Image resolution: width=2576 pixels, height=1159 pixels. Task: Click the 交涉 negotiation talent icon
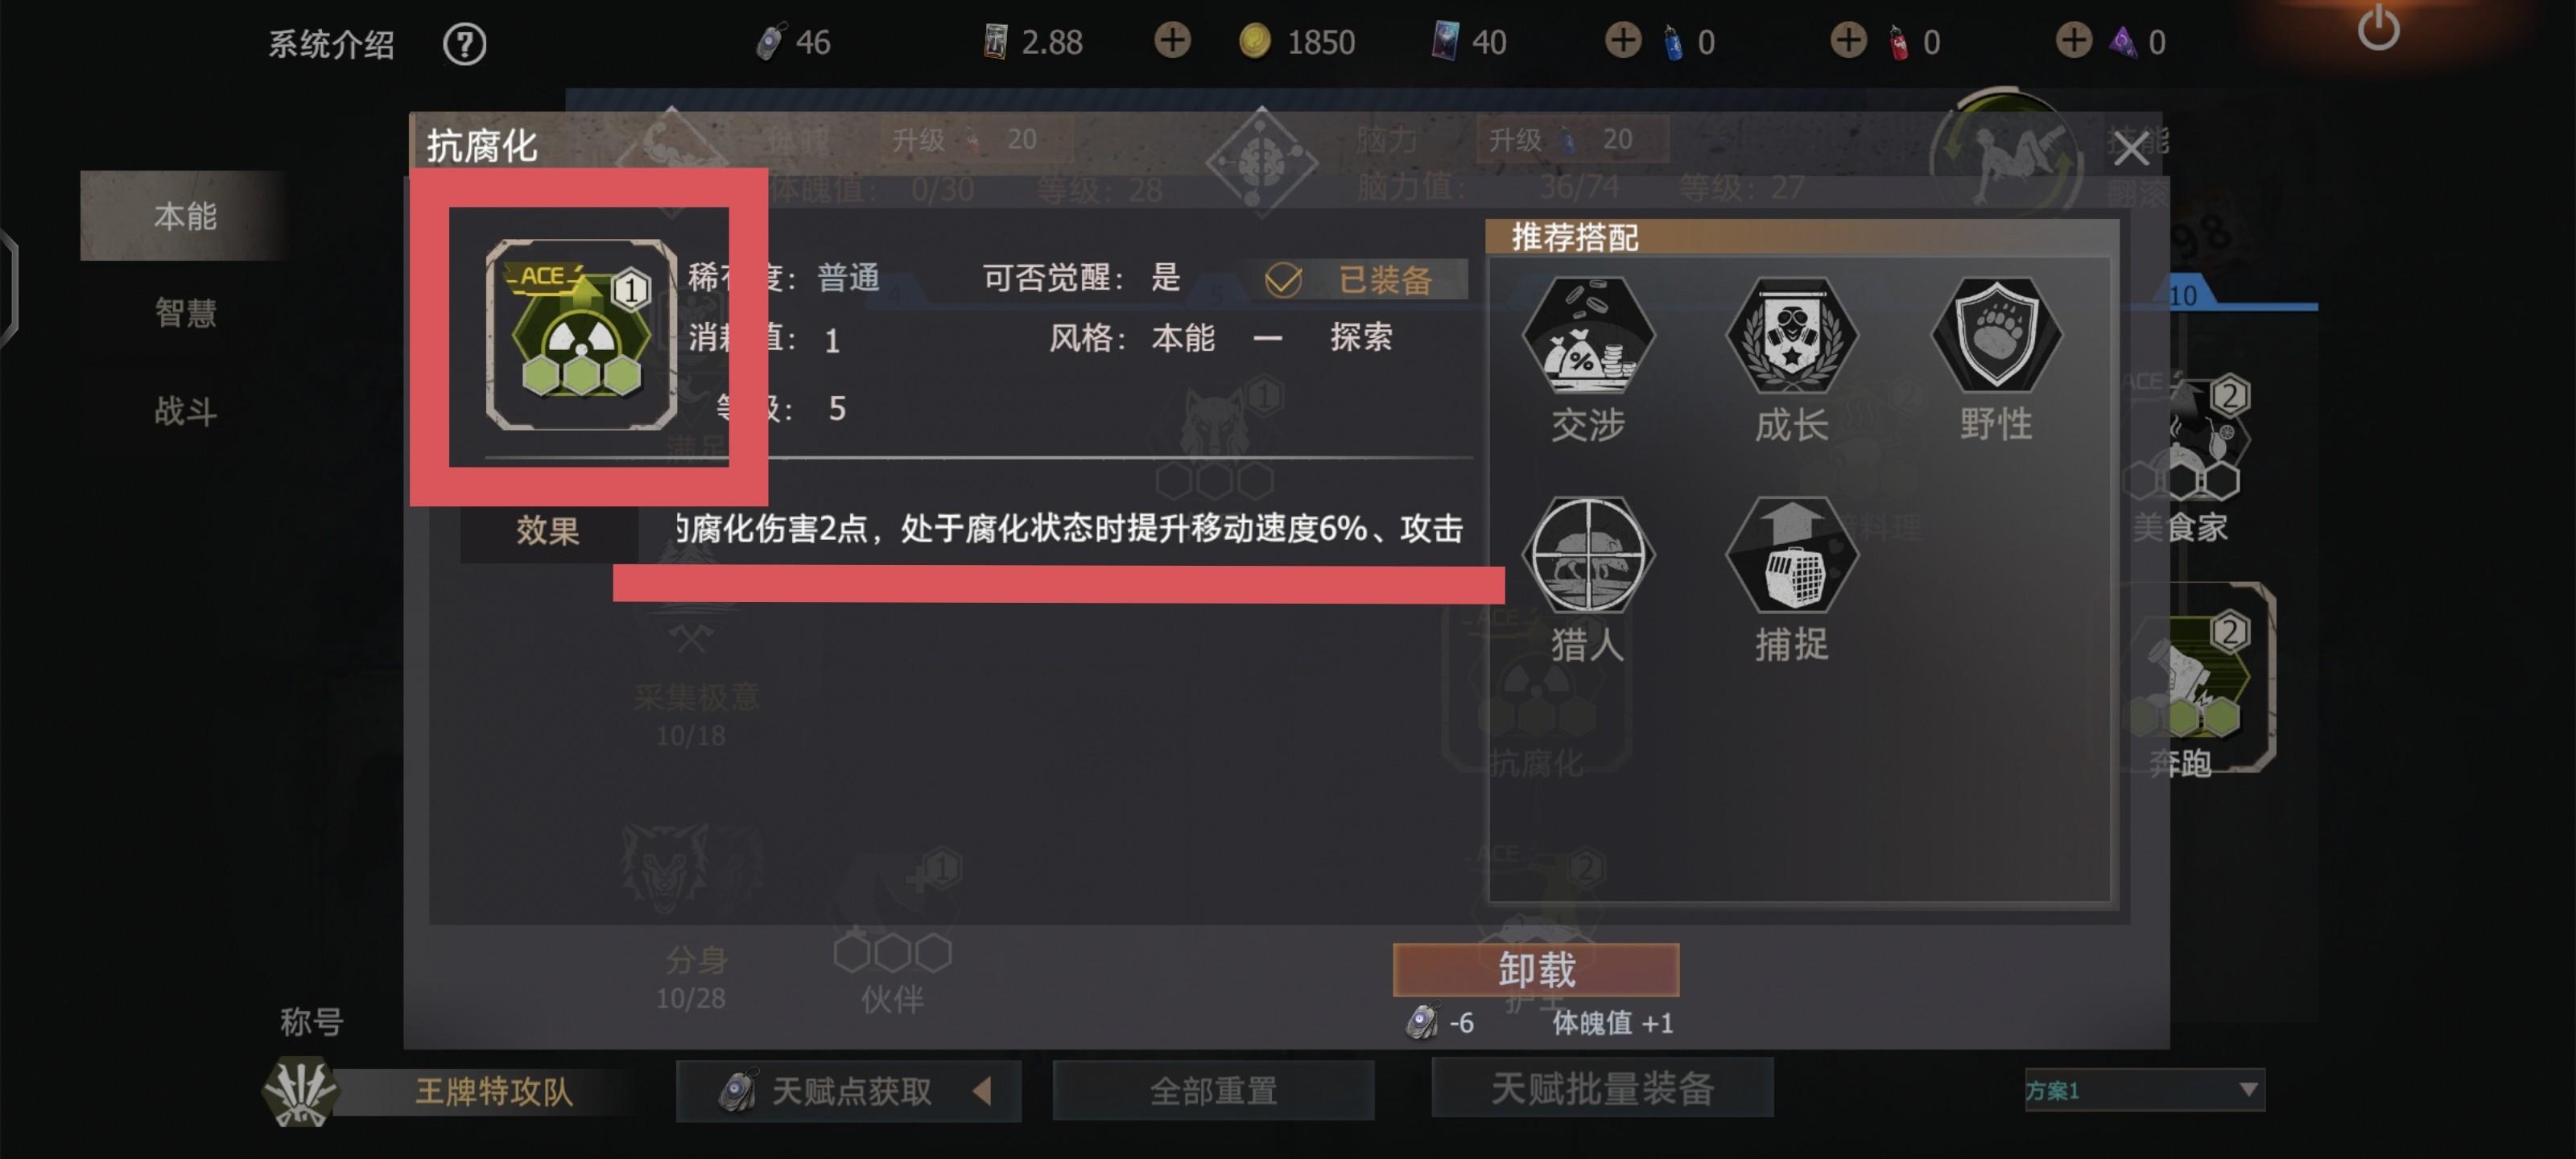(x=1588, y=335)
